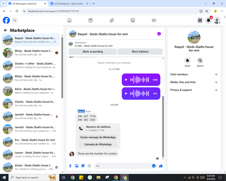Play the 0:11 audio clip

tap(126, 94)
